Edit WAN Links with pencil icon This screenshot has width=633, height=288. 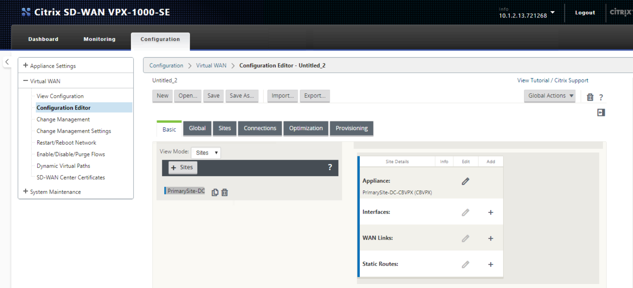tap(466, 239)
